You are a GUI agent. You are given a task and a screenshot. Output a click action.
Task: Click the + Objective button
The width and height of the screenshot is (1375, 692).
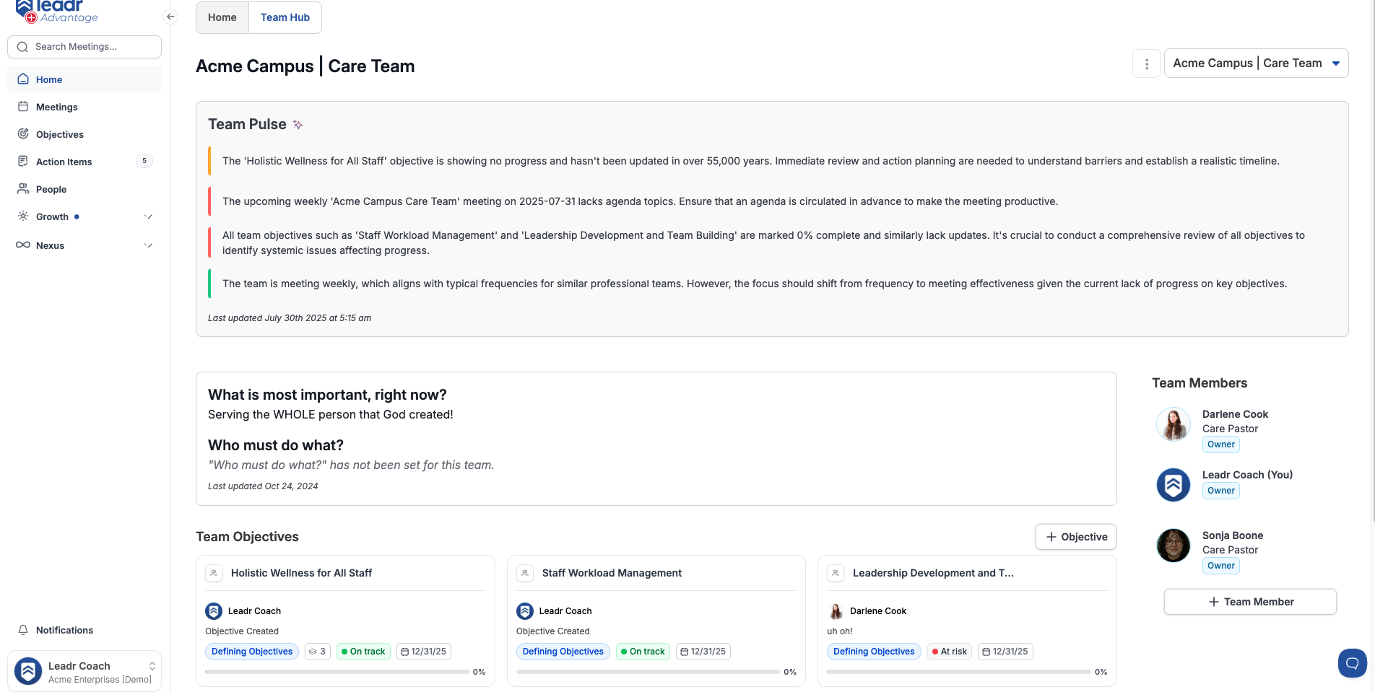[x=1076, y=537]
